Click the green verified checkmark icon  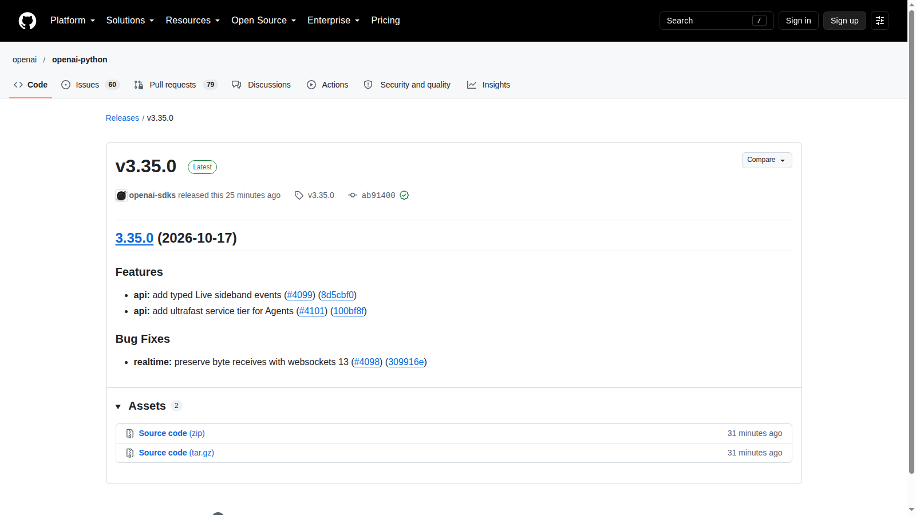pyautogui.click(x=404, y=196)
